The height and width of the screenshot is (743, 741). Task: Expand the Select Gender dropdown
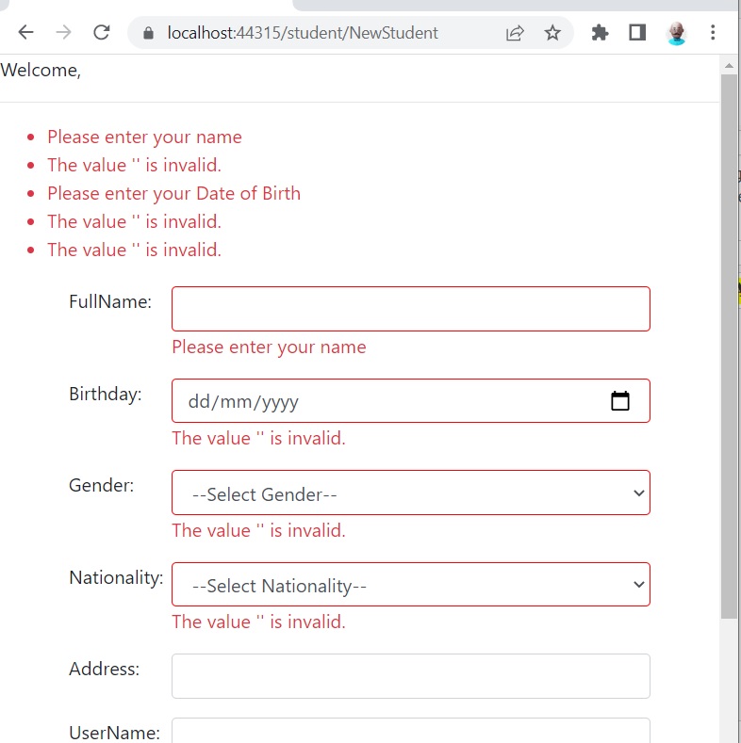pyautogui.click(x=411, y=493)
